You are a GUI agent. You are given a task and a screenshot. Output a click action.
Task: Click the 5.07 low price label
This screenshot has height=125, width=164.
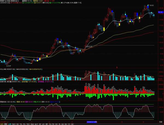click(x=9, y=66)
